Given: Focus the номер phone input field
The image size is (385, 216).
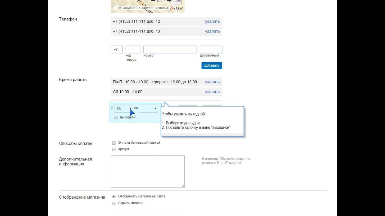Looking at the screenshot, I should [x=170, y=49].
